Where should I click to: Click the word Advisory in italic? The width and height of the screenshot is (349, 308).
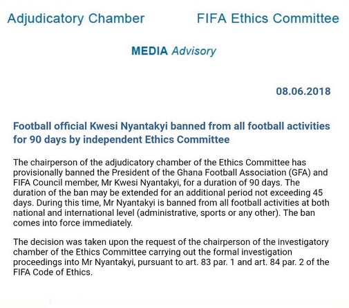[x=194, y=51]
